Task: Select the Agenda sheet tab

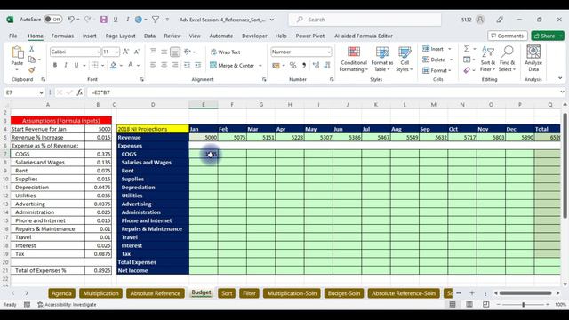Action: point(61,293)
